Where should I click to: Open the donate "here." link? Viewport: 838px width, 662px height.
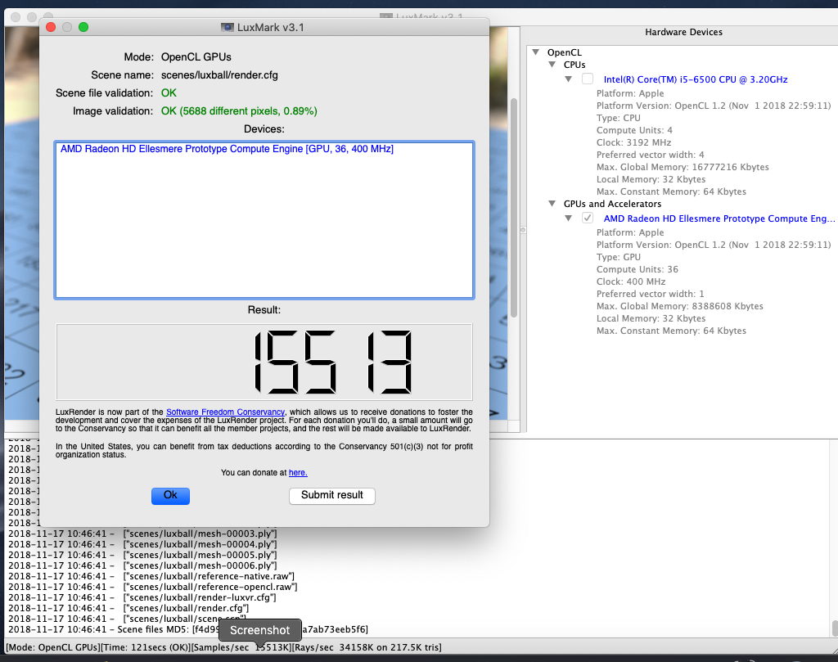pos(298,472)
